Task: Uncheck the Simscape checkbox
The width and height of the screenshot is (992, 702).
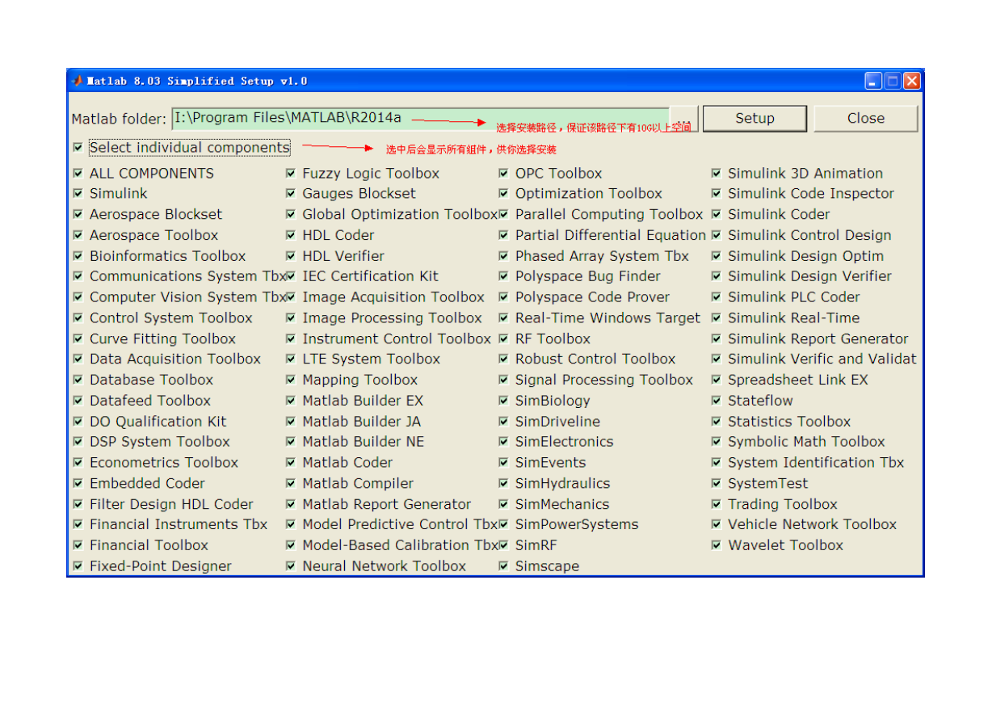Action: tap(504, 566)
